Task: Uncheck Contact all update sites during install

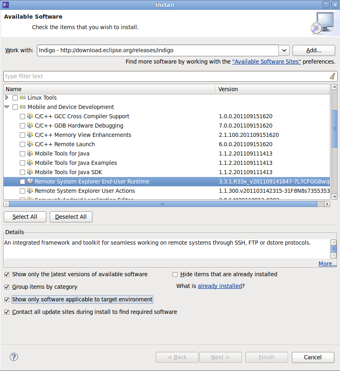Action: pos(7,312)
